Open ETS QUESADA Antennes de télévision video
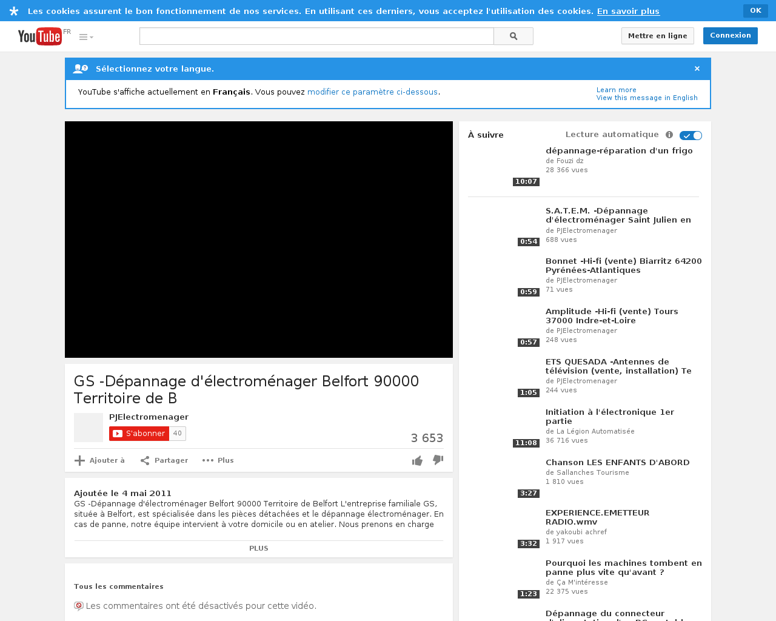This screenshot has height=621, width=776. pos(618,366)
